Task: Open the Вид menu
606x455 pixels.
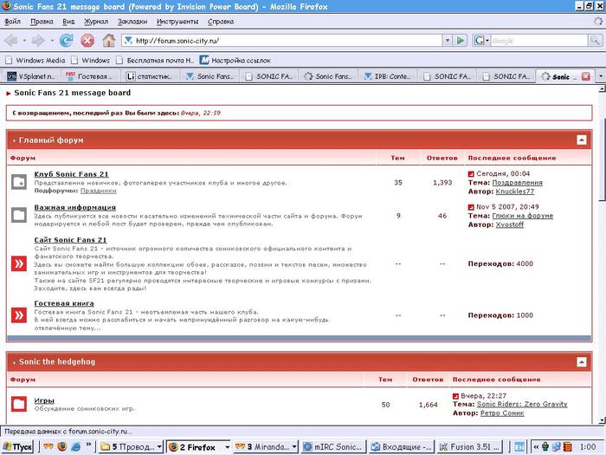Action: 68,22
